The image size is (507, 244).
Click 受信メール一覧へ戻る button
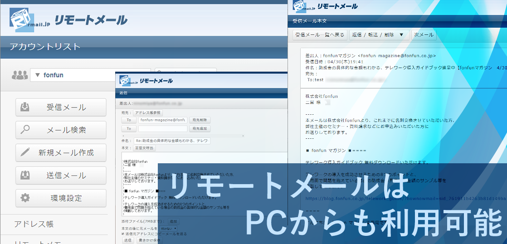coord(320,35)
